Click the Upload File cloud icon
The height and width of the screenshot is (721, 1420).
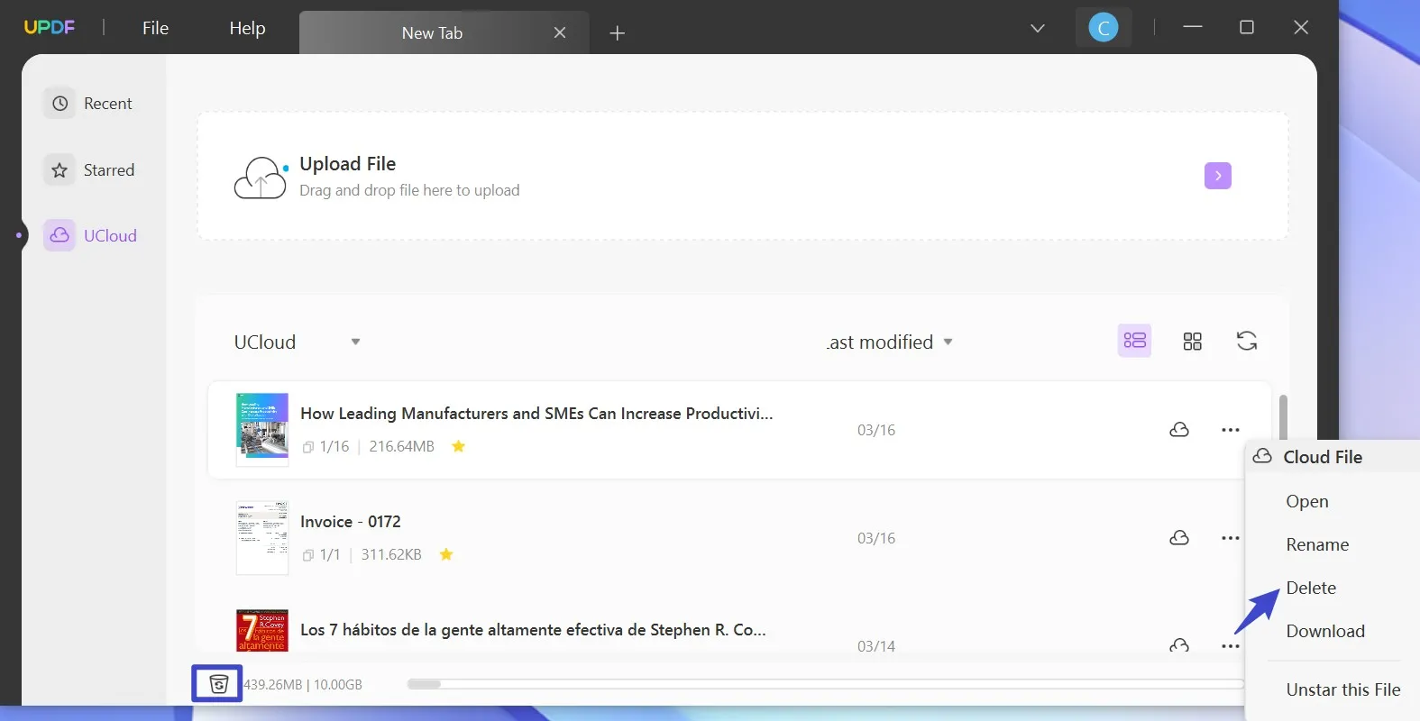261,178
